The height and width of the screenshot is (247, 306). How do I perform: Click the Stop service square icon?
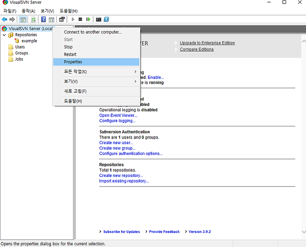80,19
